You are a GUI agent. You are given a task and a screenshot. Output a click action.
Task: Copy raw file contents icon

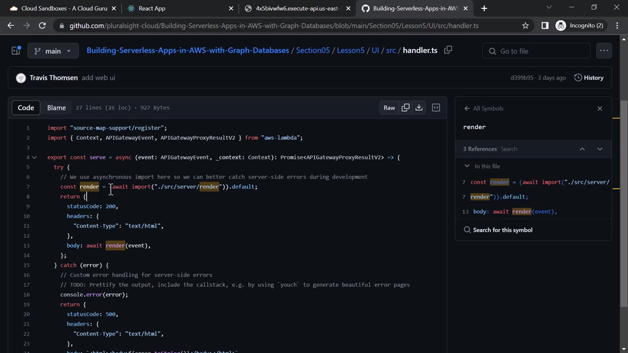tap(405, 108)
